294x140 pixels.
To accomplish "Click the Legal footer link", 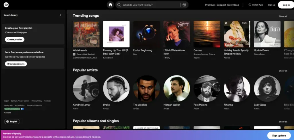I will (x=6, y=101).
